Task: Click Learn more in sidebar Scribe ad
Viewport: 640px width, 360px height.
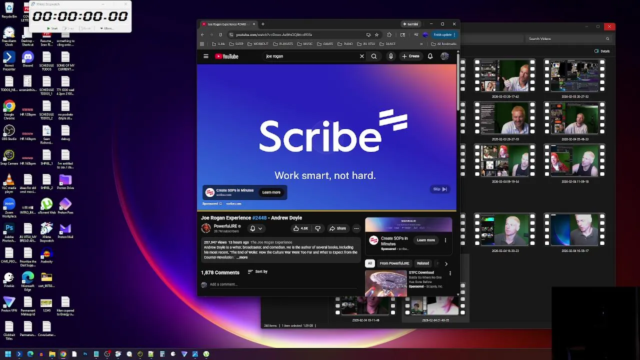Action: tap(426, 240)
